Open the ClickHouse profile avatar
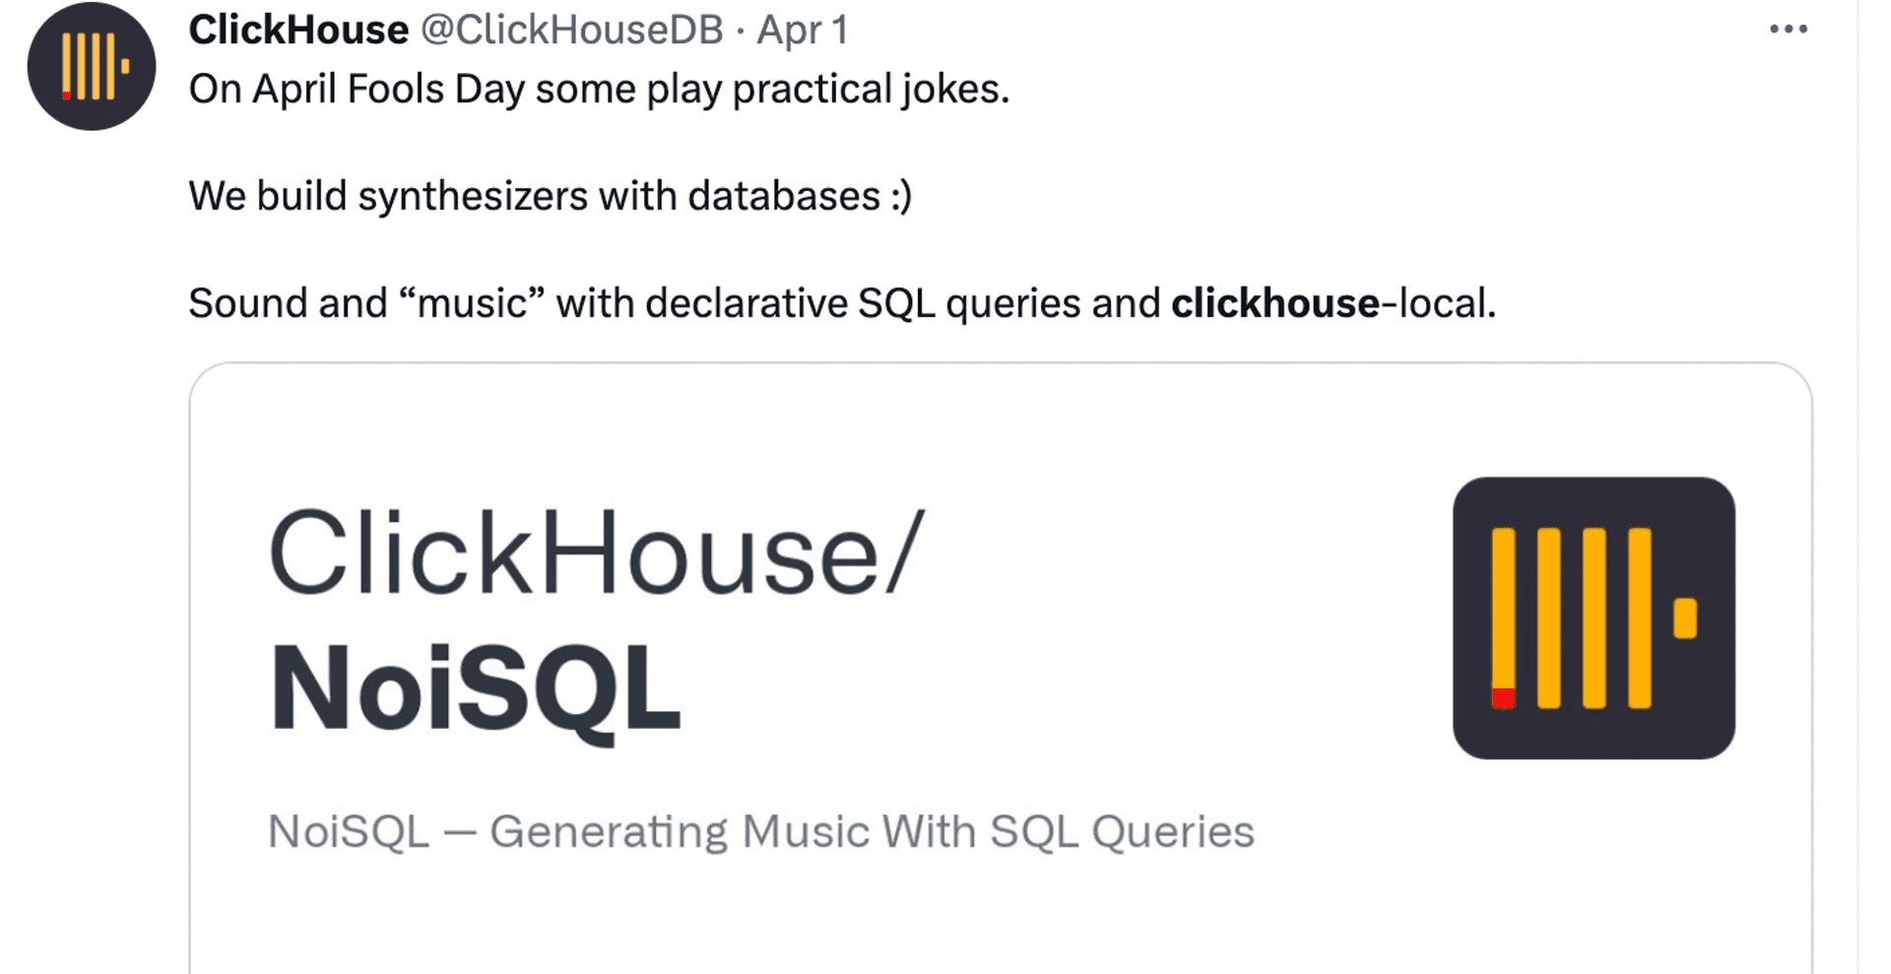The width and height of the screenshot is (1891, 974). (92, 66)
